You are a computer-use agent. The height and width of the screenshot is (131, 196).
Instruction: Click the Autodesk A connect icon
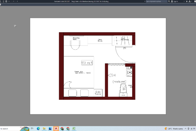click(190, 1)
